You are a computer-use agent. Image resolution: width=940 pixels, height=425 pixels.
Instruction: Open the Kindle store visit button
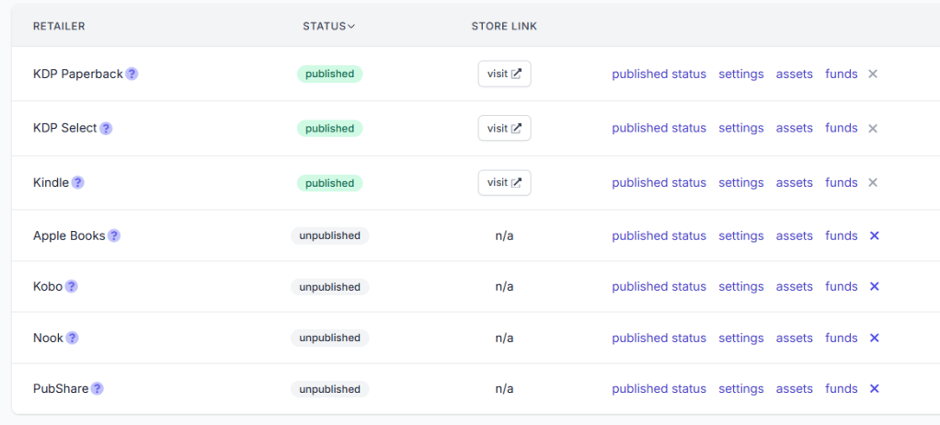coord(504,182)
